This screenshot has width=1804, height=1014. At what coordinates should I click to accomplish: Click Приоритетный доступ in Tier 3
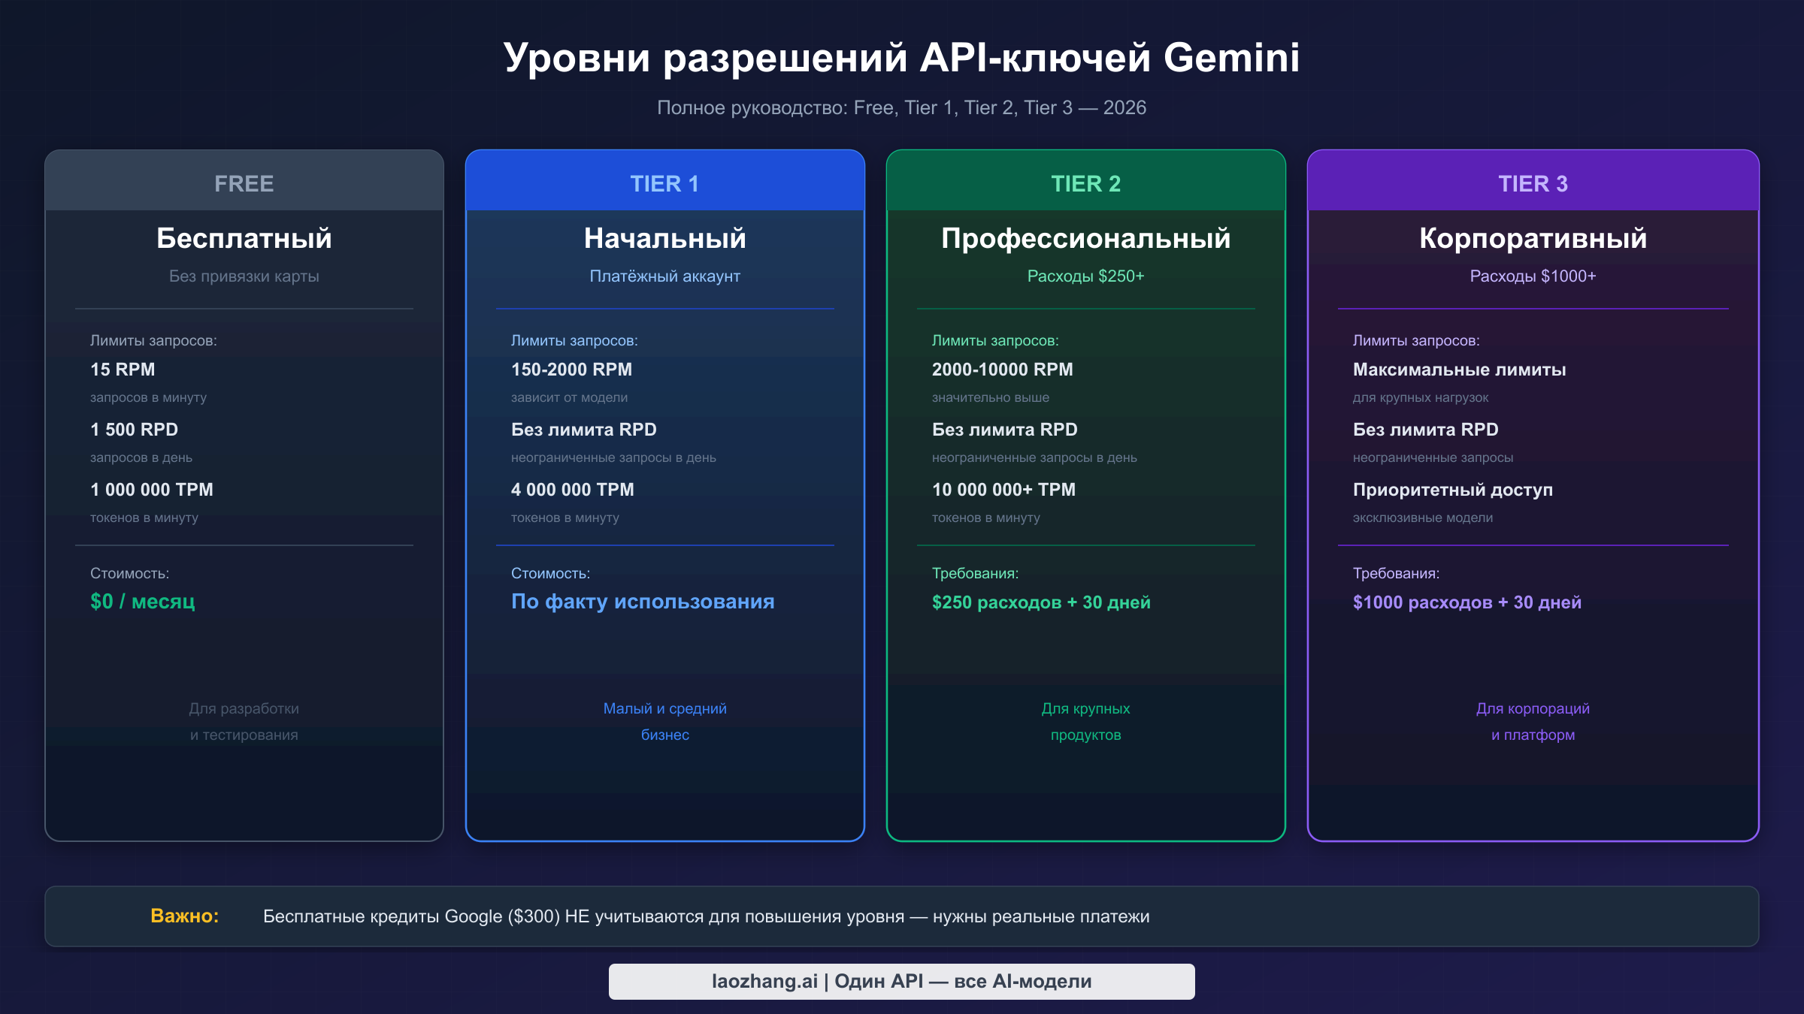coord(1452,490)
